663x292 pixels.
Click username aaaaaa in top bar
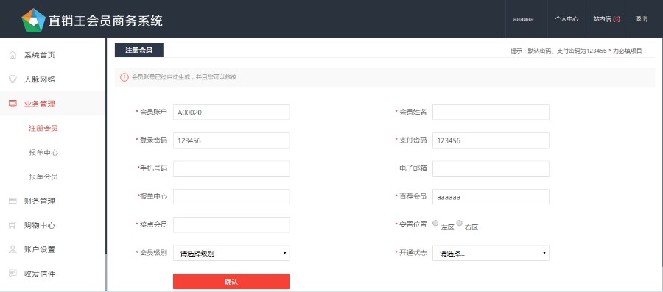click(x=523, y=19)
